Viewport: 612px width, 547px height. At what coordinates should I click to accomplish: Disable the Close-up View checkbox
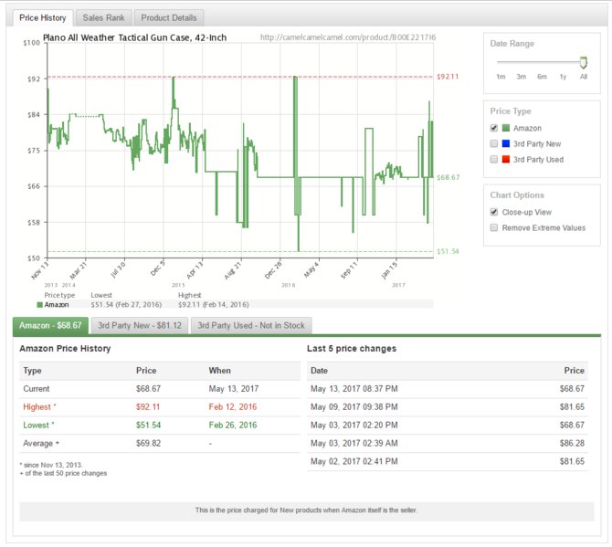click(x=494, y=212)
